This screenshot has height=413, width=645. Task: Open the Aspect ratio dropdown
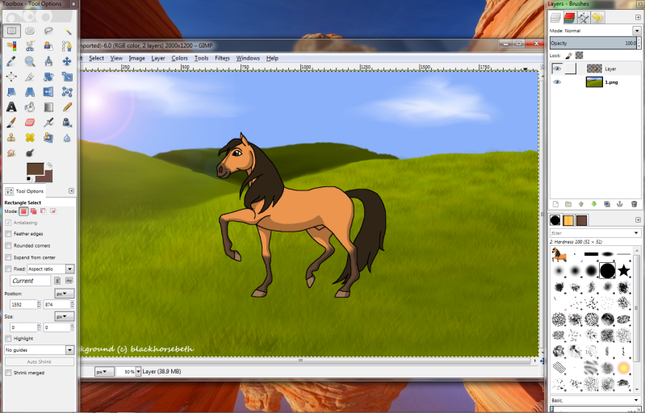(51, 269)
